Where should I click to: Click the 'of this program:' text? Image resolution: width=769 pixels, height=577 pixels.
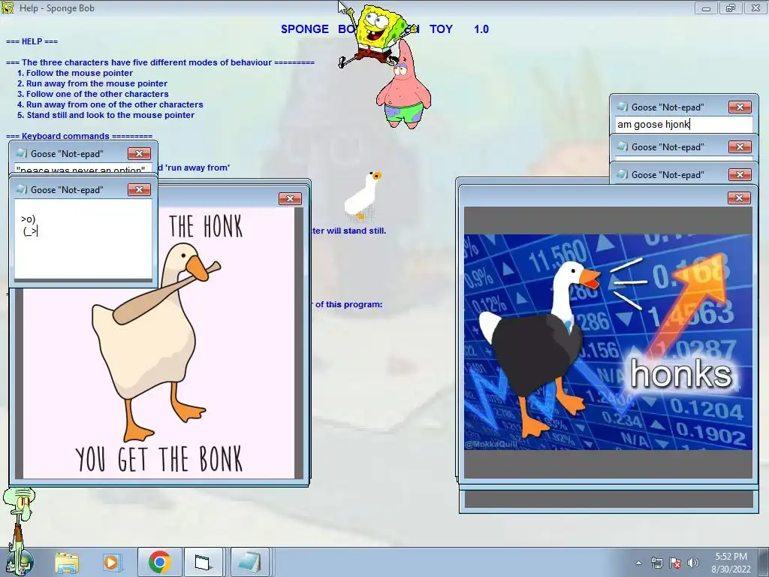(x=348, y=304)
